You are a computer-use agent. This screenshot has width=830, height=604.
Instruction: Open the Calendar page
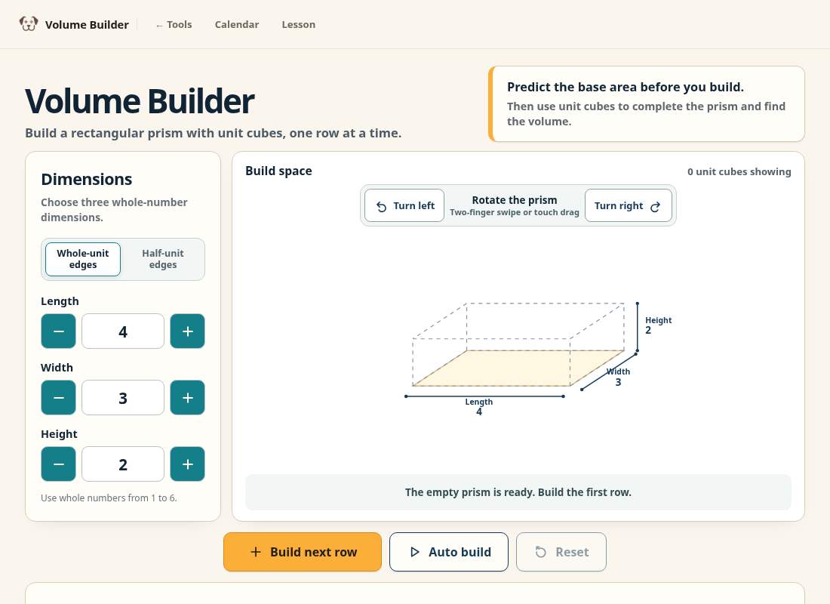pyautogui.click(x=237, y=24)
